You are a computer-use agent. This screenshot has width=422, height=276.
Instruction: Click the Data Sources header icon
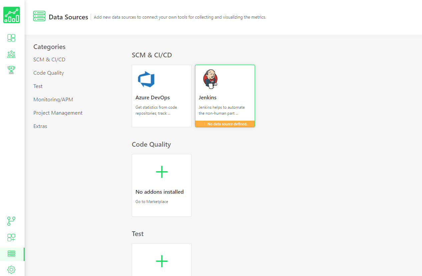point(39,16)
